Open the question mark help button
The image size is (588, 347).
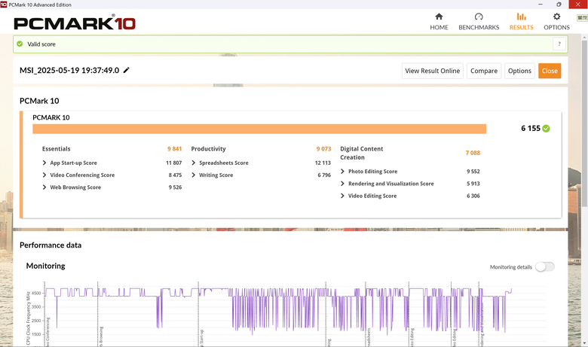tap(559, 44)
